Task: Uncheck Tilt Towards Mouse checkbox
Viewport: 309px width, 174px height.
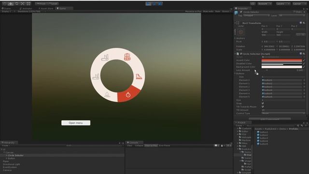Action: (263, 107)
